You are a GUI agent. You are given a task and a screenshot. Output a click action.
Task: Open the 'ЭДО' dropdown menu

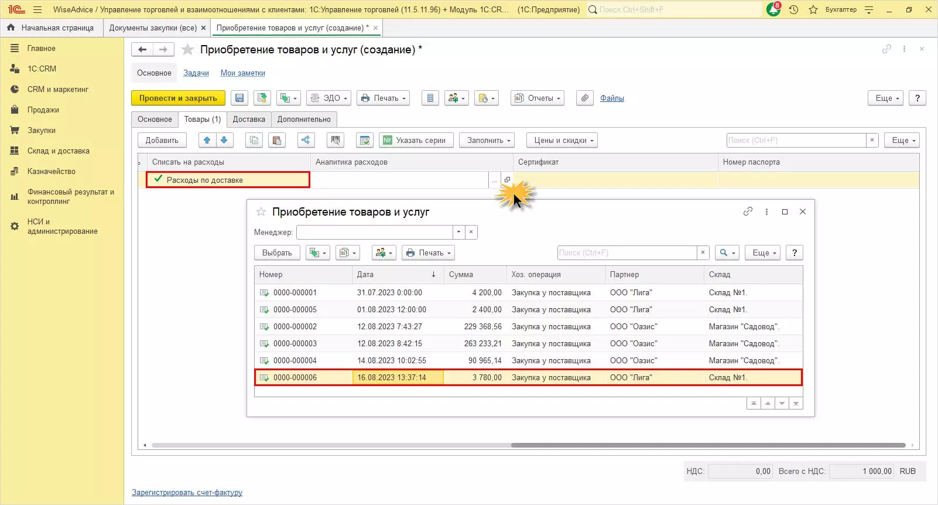pos(328,98)
